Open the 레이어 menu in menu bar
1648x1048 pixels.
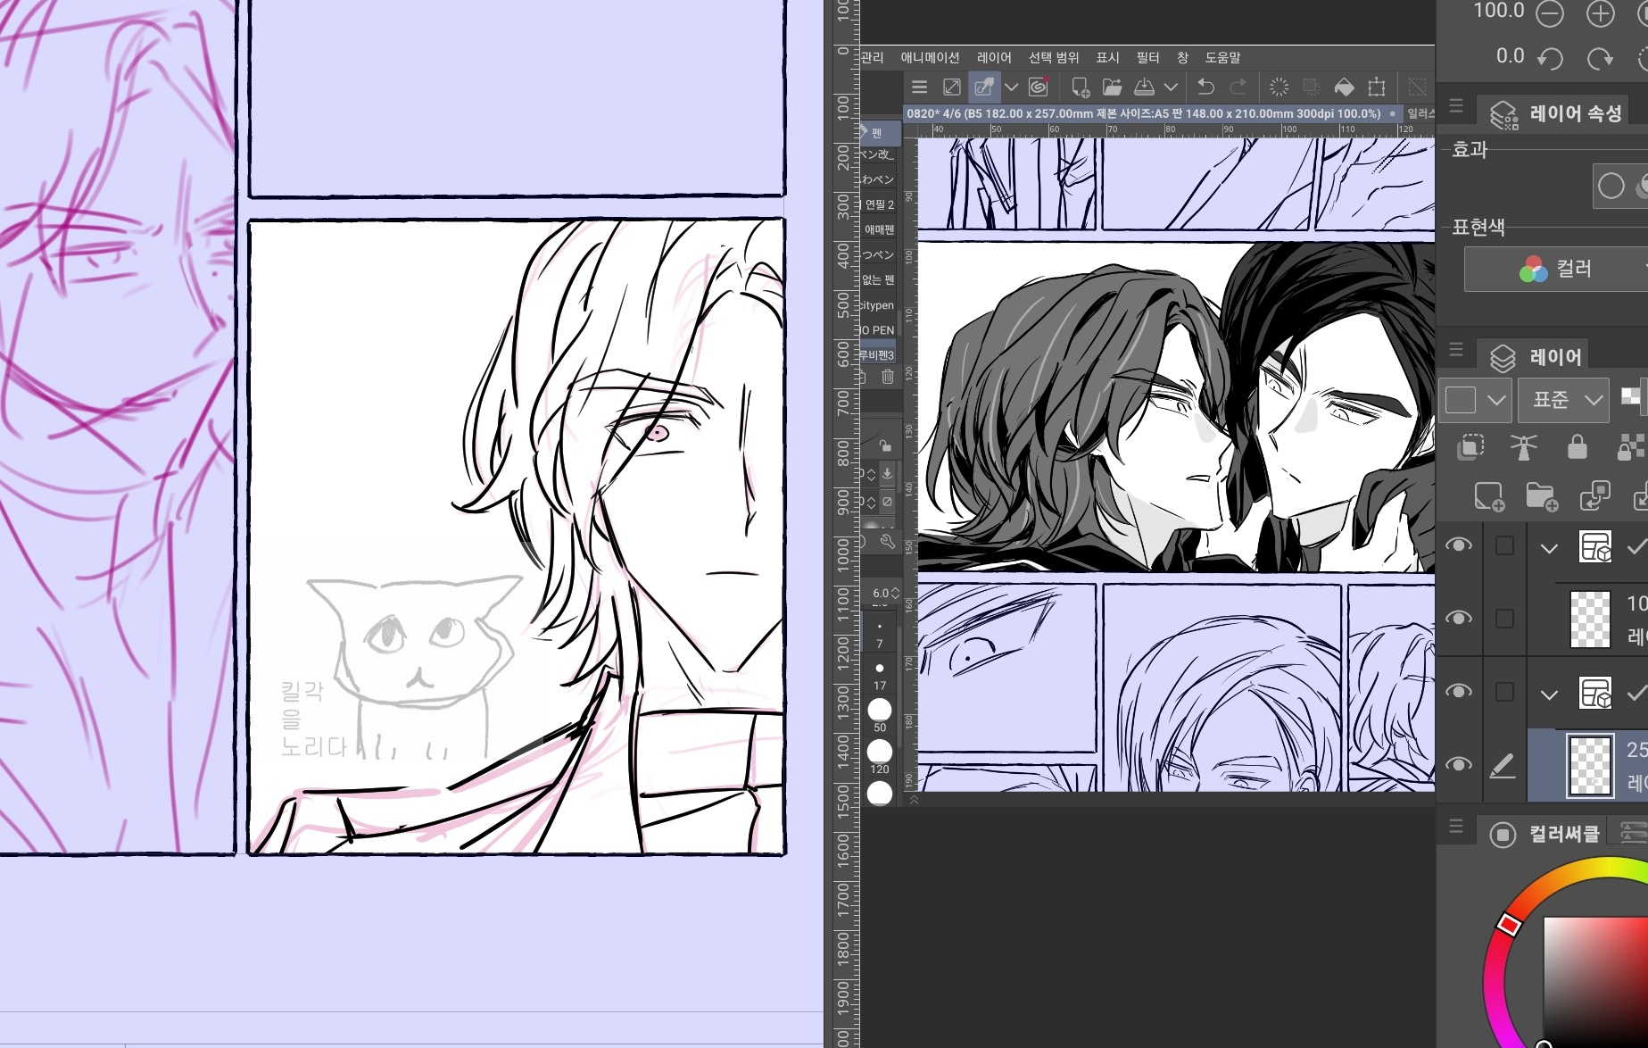[994, 57]
